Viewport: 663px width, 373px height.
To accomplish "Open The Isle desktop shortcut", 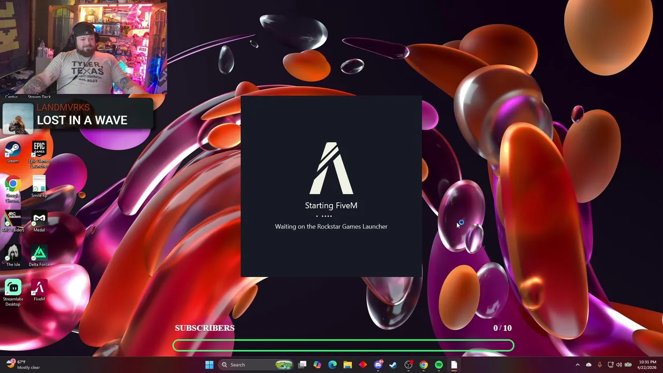I will pos(12,256).
